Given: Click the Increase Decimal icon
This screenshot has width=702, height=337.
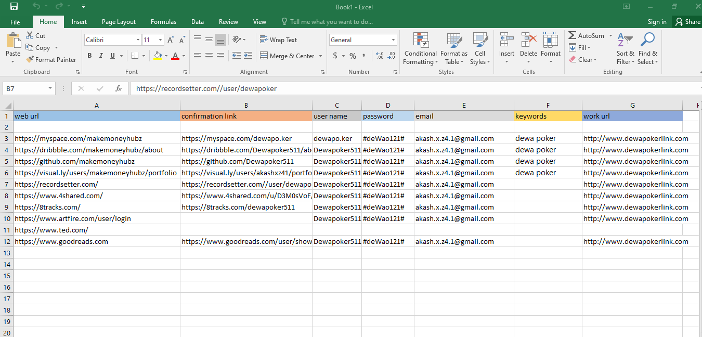Looking at the screenshot, I should tap(379, 56).
